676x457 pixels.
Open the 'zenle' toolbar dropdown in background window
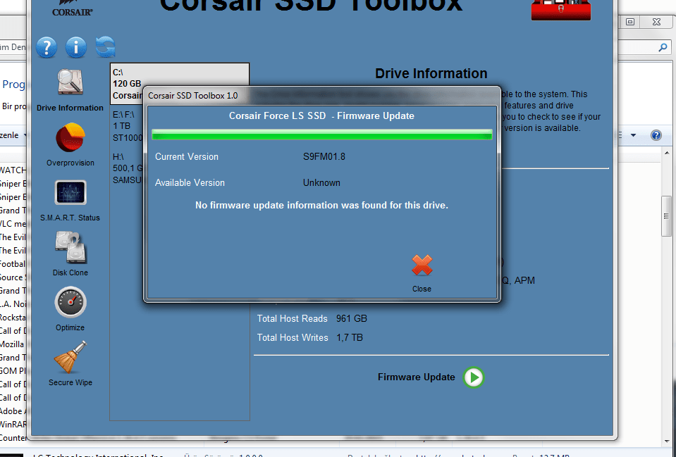pos(13,135)
